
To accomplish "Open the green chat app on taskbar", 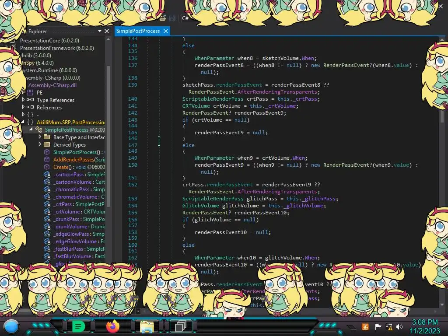I will (x=78, y=326).
